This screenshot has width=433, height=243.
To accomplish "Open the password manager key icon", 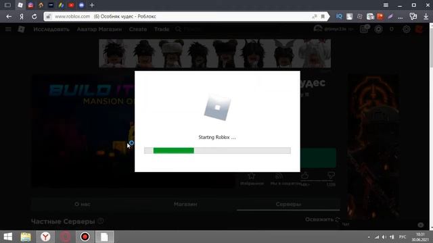I will (413, 16).
